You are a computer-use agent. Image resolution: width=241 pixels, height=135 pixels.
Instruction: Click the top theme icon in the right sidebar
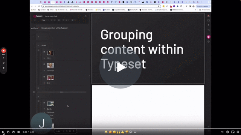(208, 16)
